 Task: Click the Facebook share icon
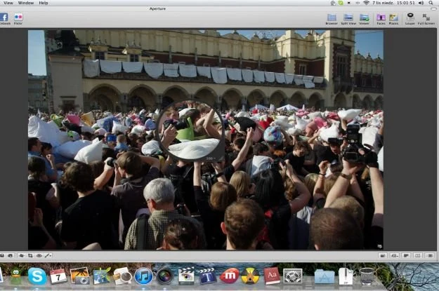tap(4, 17)
